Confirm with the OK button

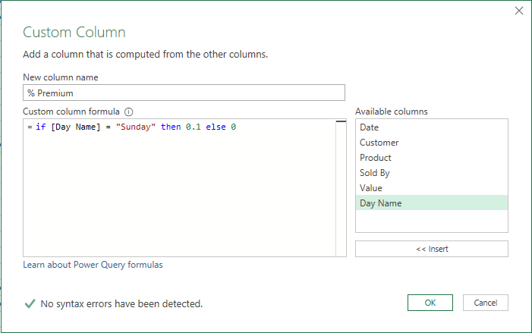pyautogui.click(x=430, y=303)
